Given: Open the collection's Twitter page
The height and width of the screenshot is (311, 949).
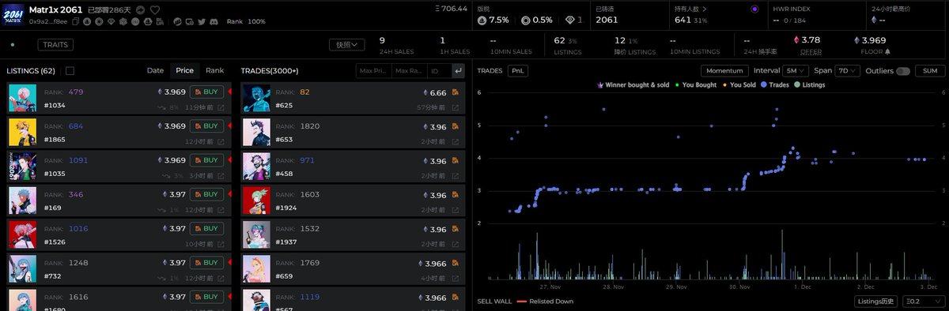Looking at the screenshot, I should (x=201, y=21).
